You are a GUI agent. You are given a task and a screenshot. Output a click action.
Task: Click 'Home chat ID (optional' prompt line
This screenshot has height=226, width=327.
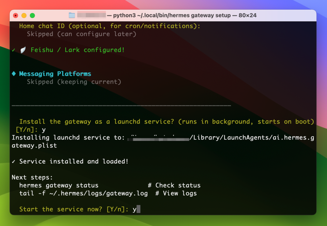point(110,26)
